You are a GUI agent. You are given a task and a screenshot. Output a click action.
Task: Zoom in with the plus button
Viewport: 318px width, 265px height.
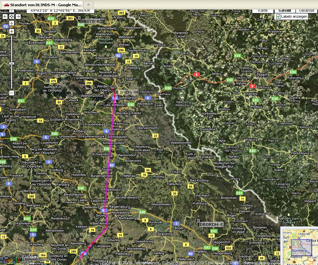12,31
